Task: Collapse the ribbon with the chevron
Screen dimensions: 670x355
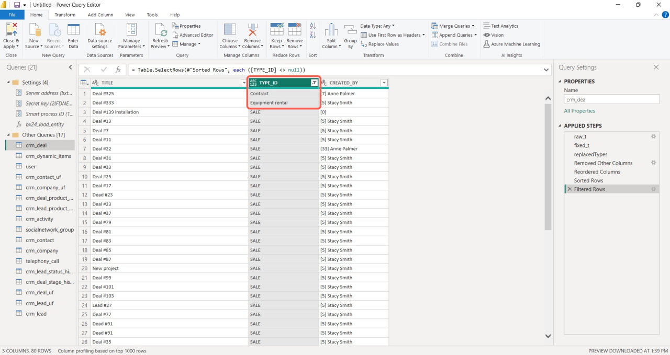Action: pos(656,15)
